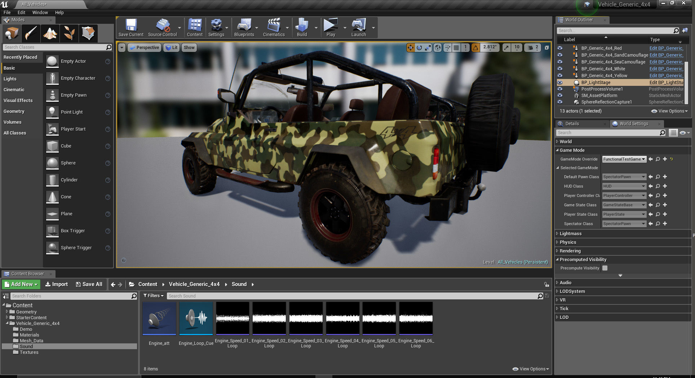Enable Precompute Visibility checkbox
The width and height of the screenshot is (695, 378).
(605, 268)
